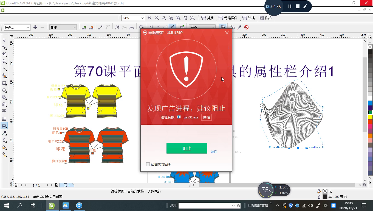The height and width of the screenshot is (211, 373).
Task: Click the Make Node Cusp icon
Action: coord(117,27)
